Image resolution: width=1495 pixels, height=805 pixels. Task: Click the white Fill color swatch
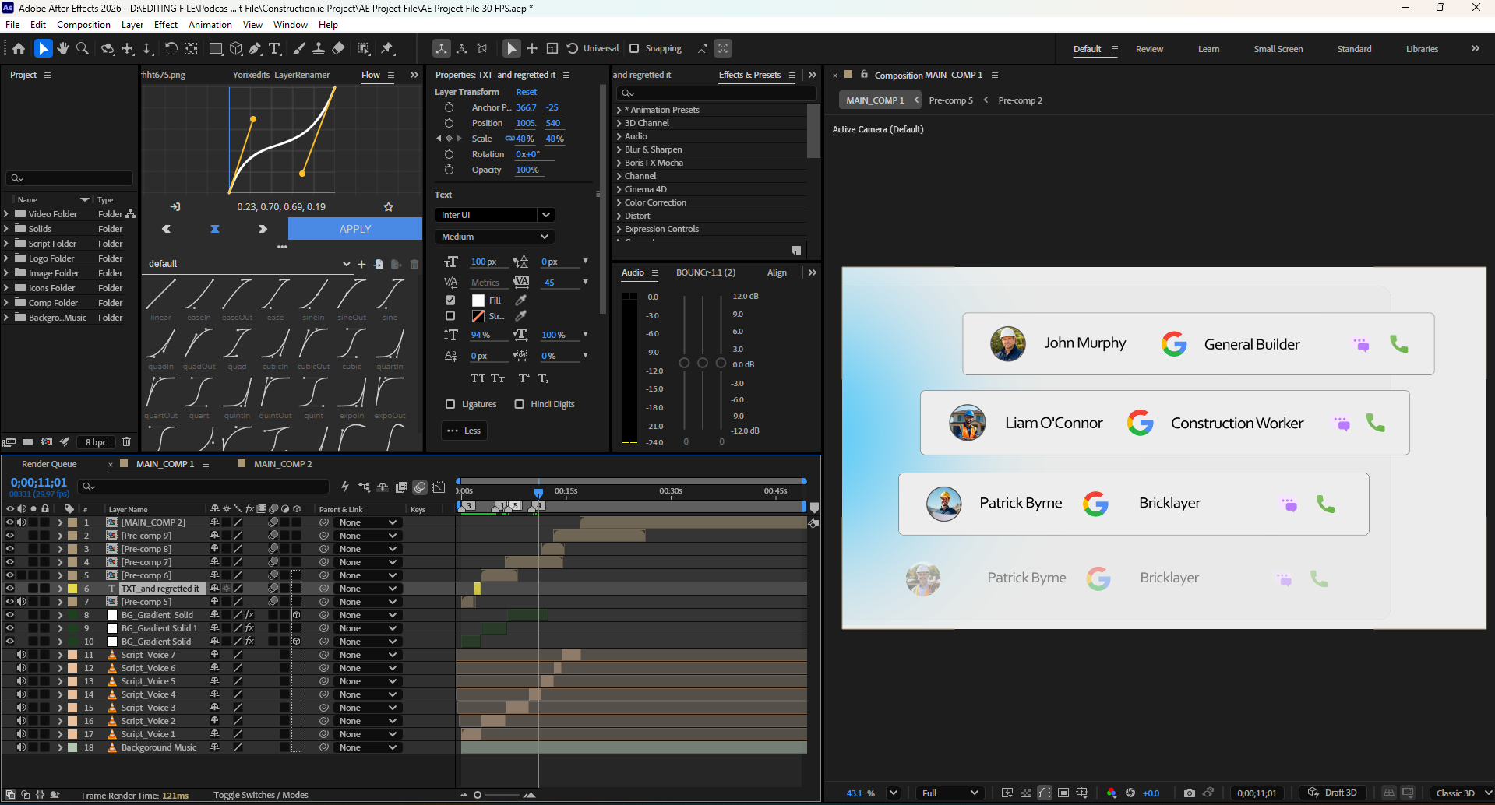click(478, 301)
